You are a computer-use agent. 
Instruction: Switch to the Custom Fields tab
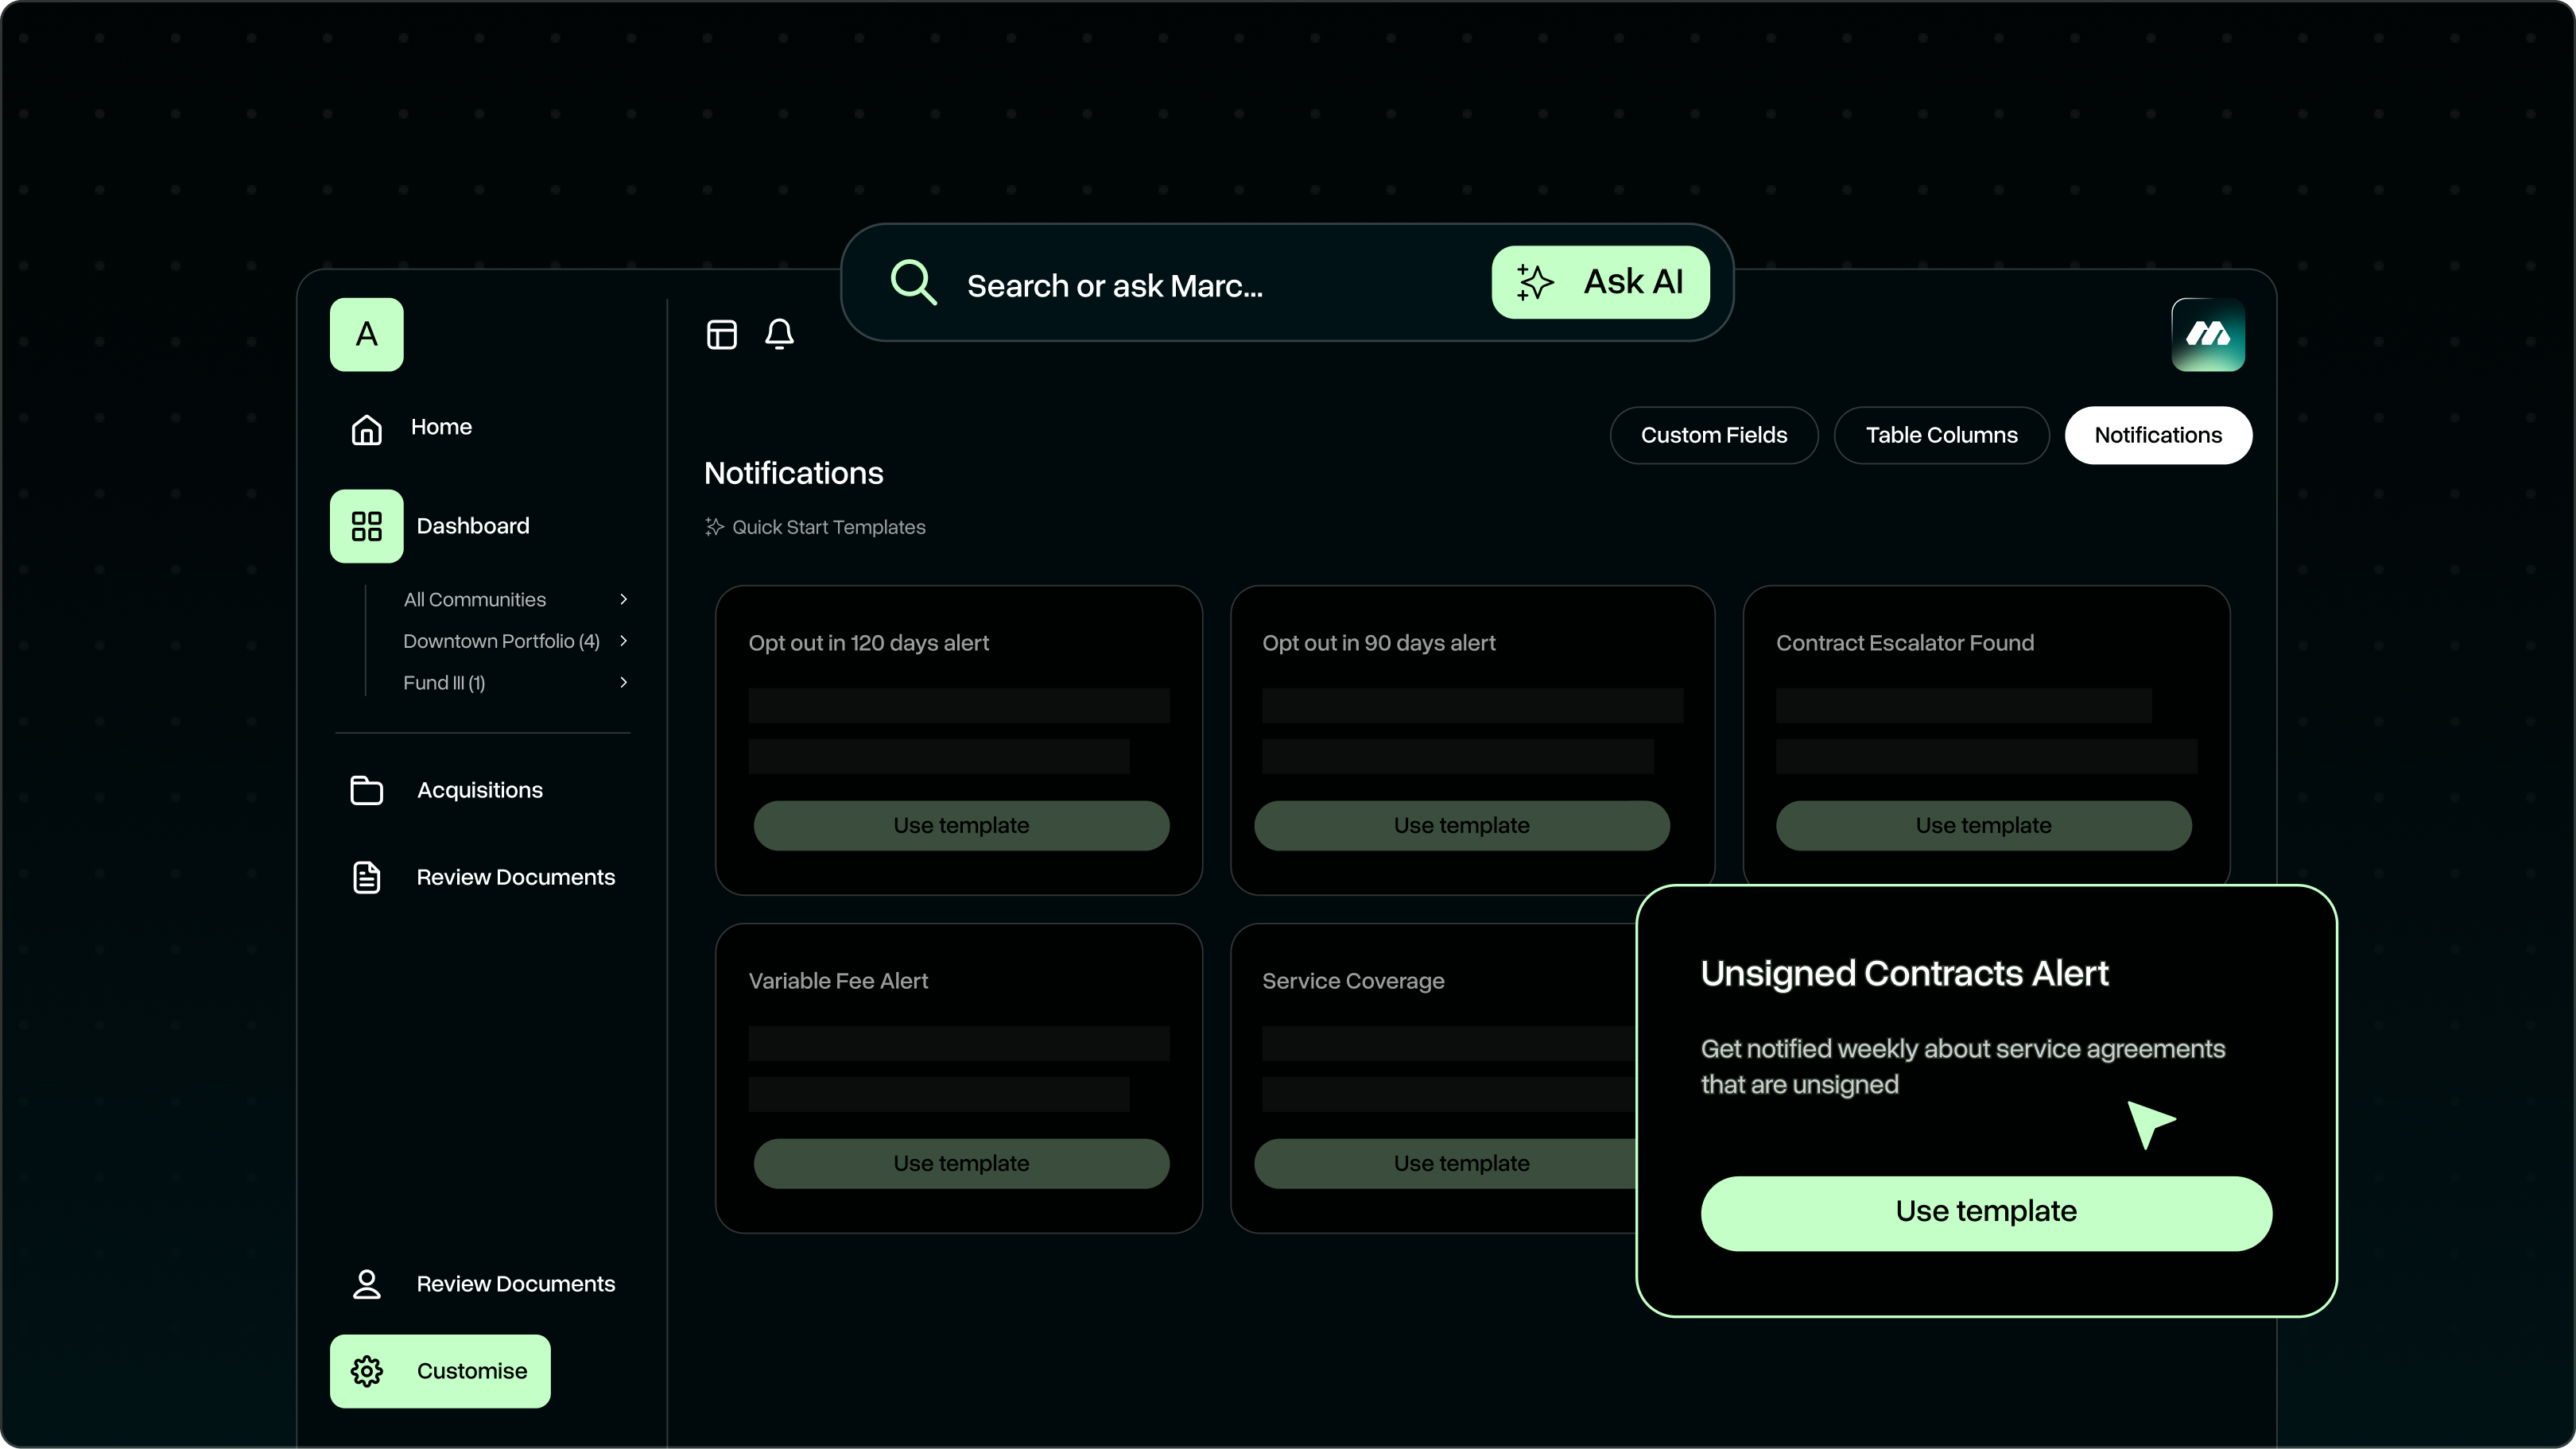click(1713, 435)
